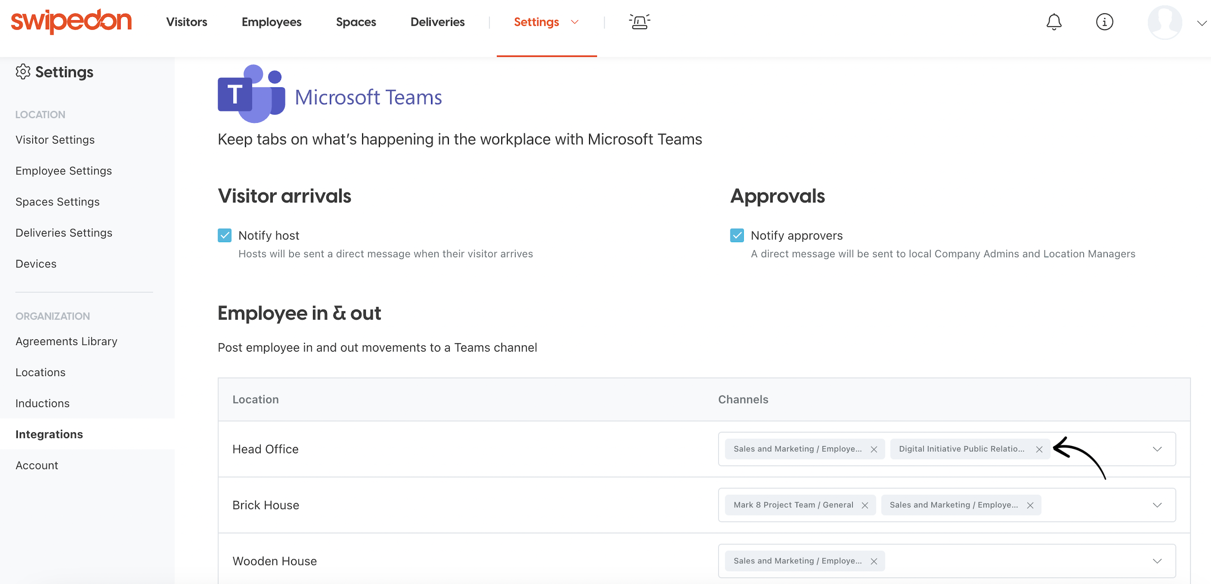
Task: Click the SwipedOn logo
Action: point(72,21)
